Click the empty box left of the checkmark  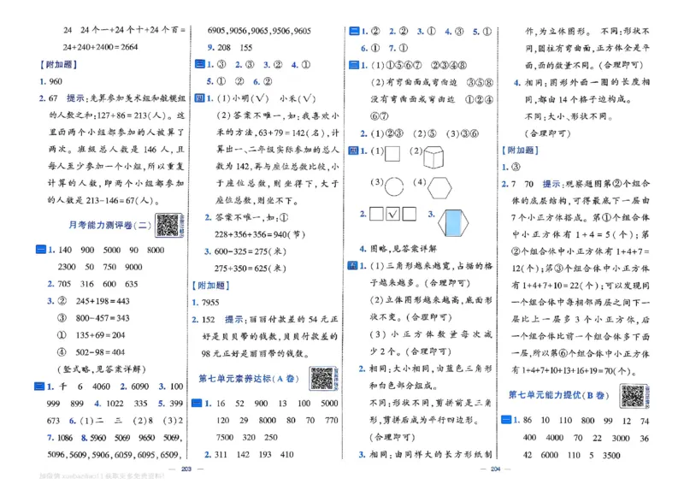[376, 214]
